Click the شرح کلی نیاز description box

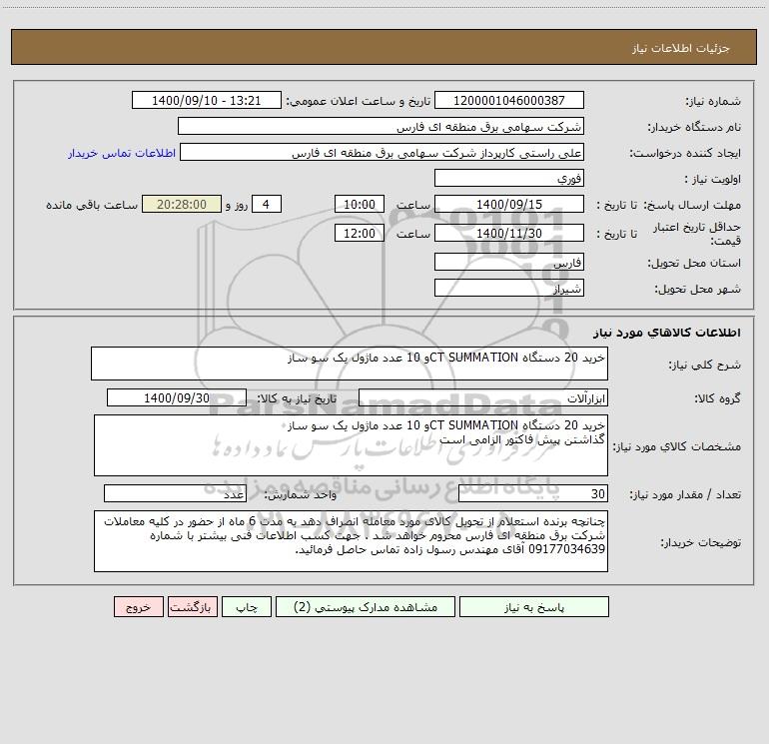350,364
